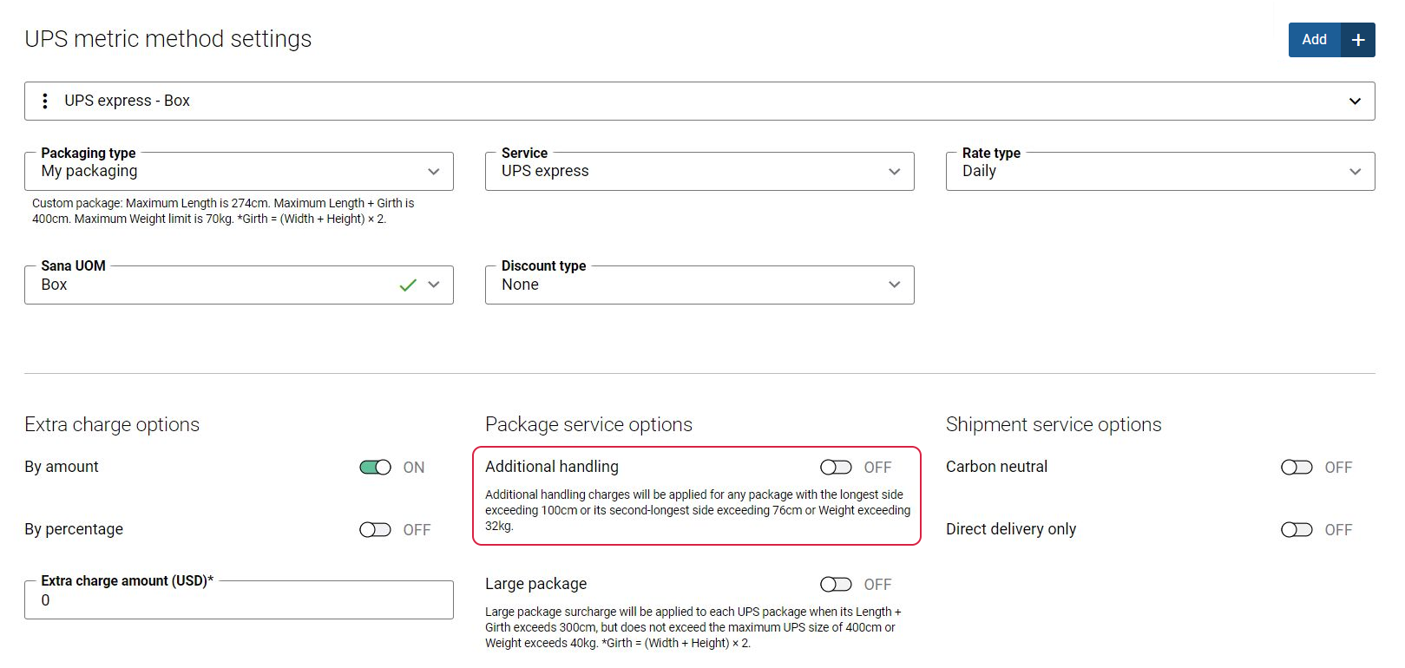This screenshot has width=1405, height=668.
Task: Click the green checkmark in Sana UOM field
Action: pos(408,285)
